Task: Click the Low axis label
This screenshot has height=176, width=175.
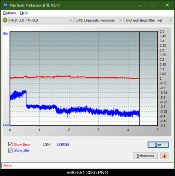Action: 6,125
